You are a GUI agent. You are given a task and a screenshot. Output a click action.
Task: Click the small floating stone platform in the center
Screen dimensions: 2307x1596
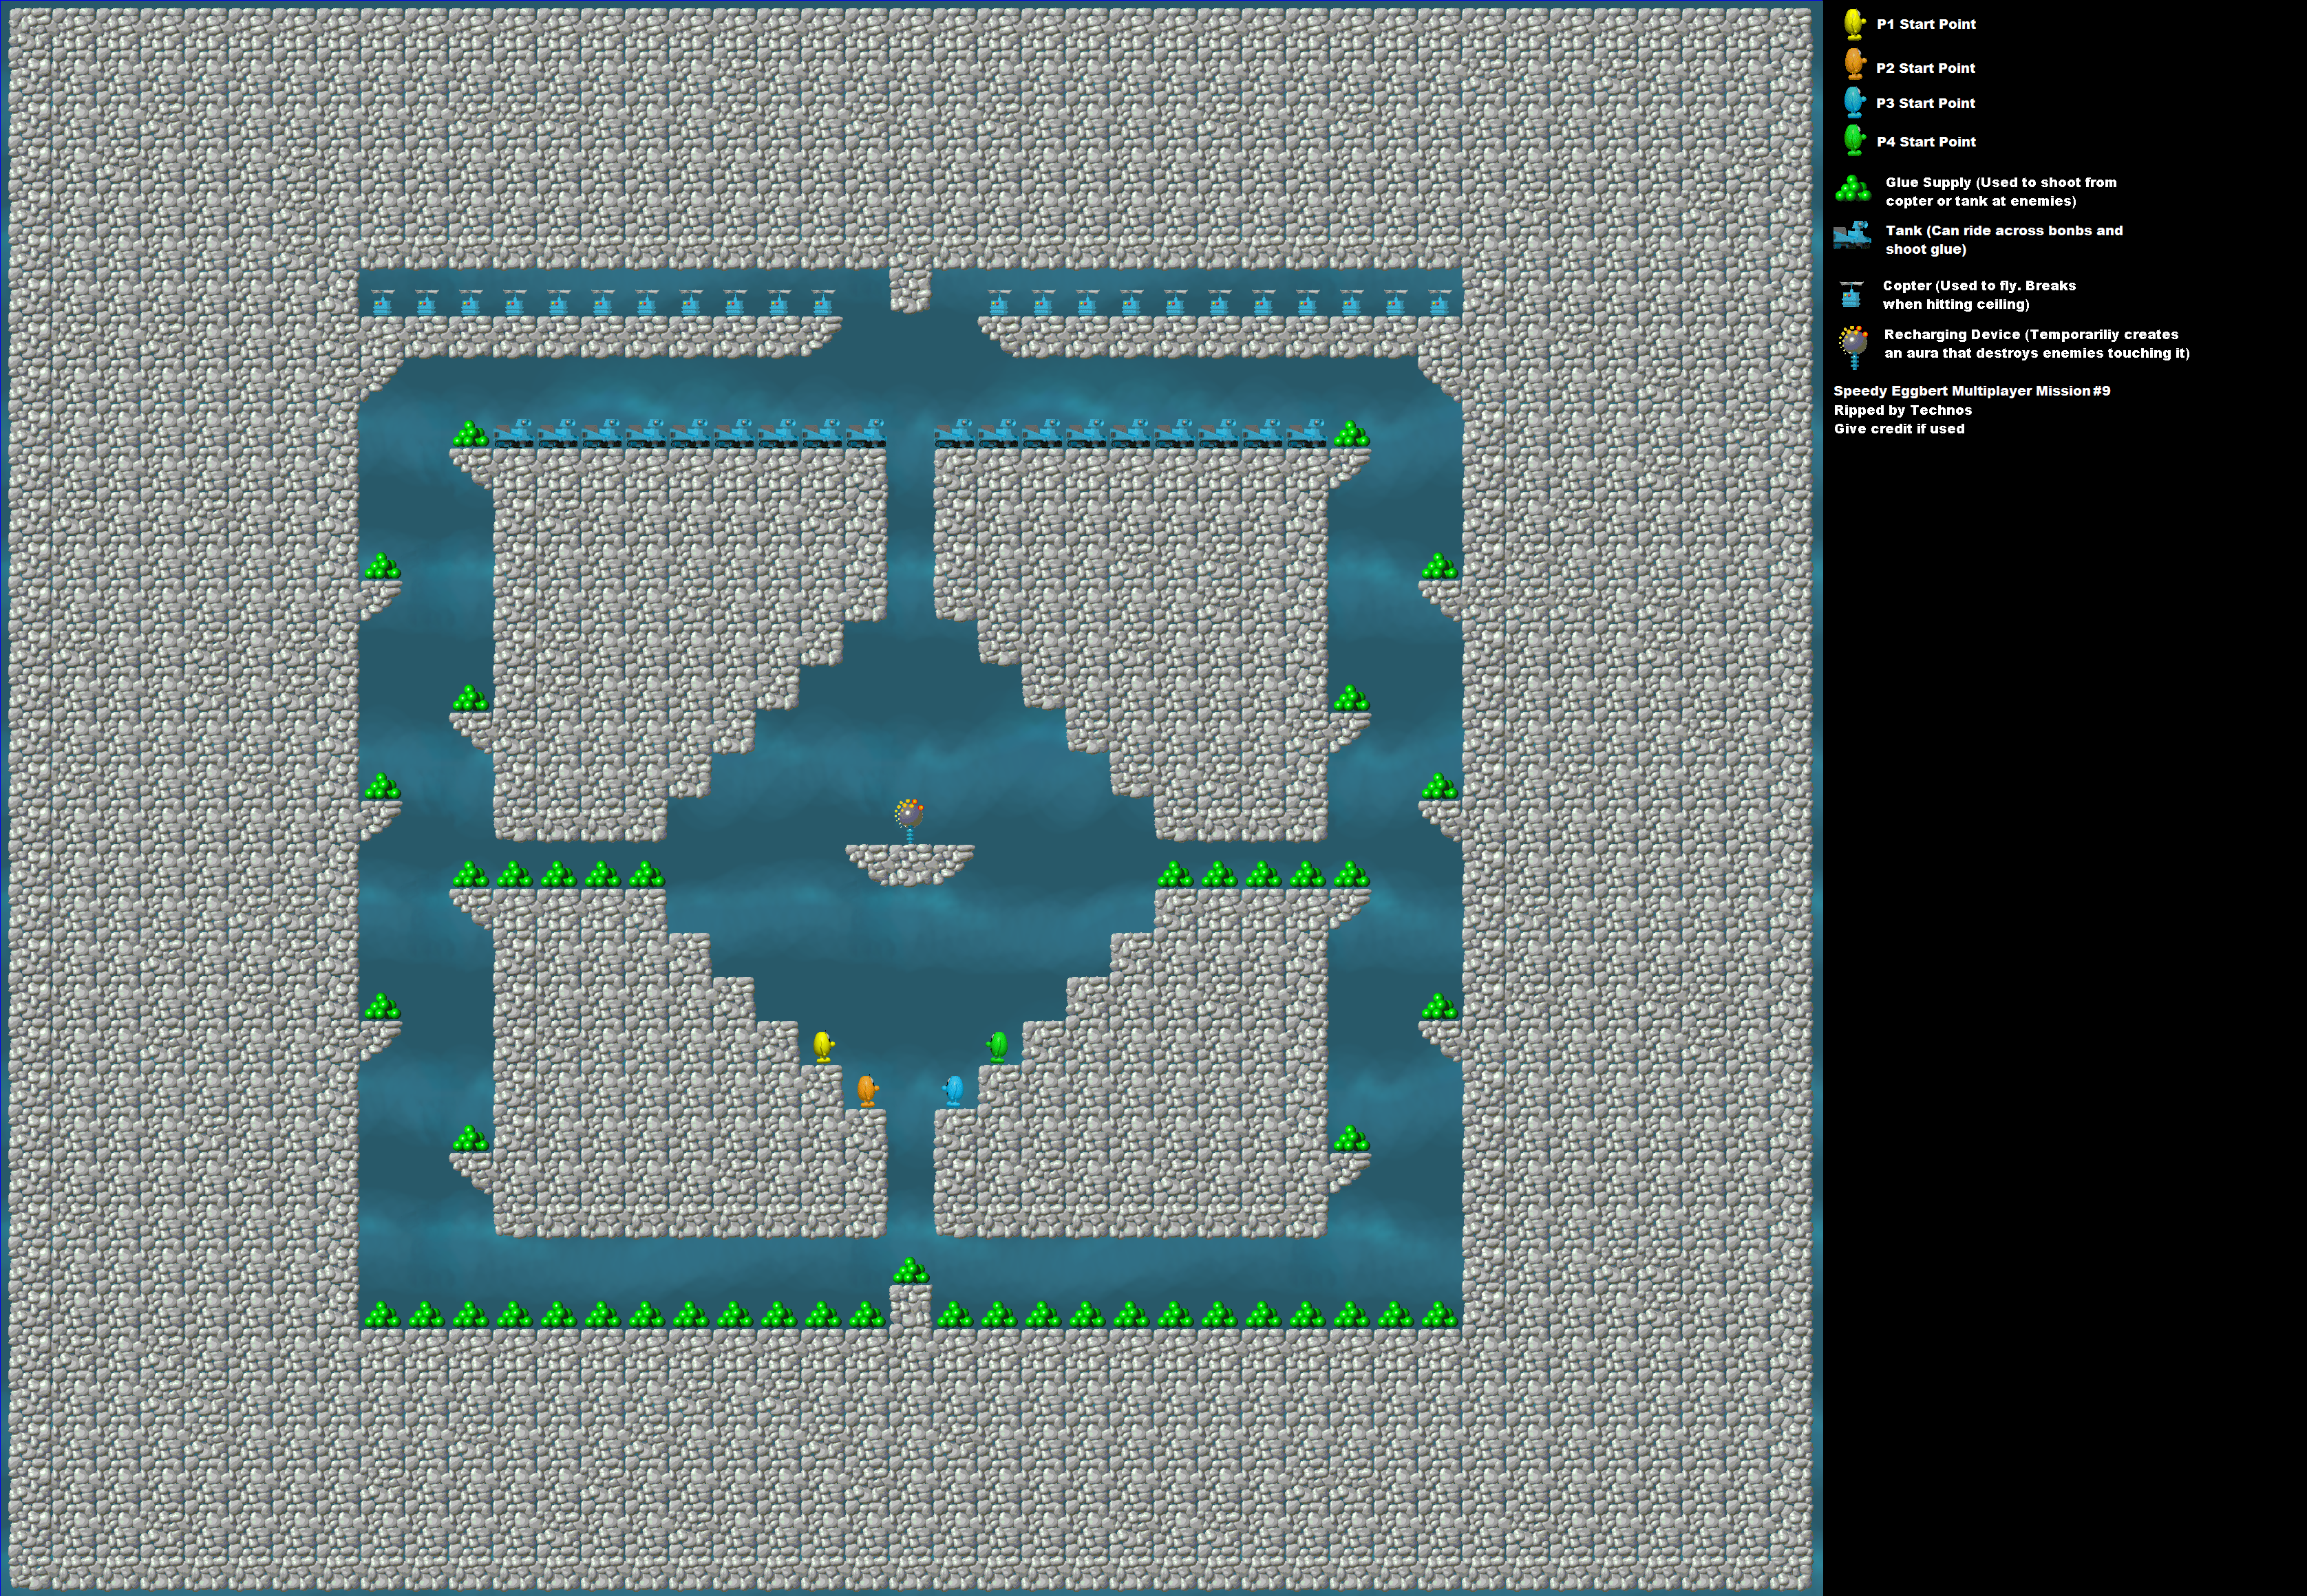click(909, 863)
